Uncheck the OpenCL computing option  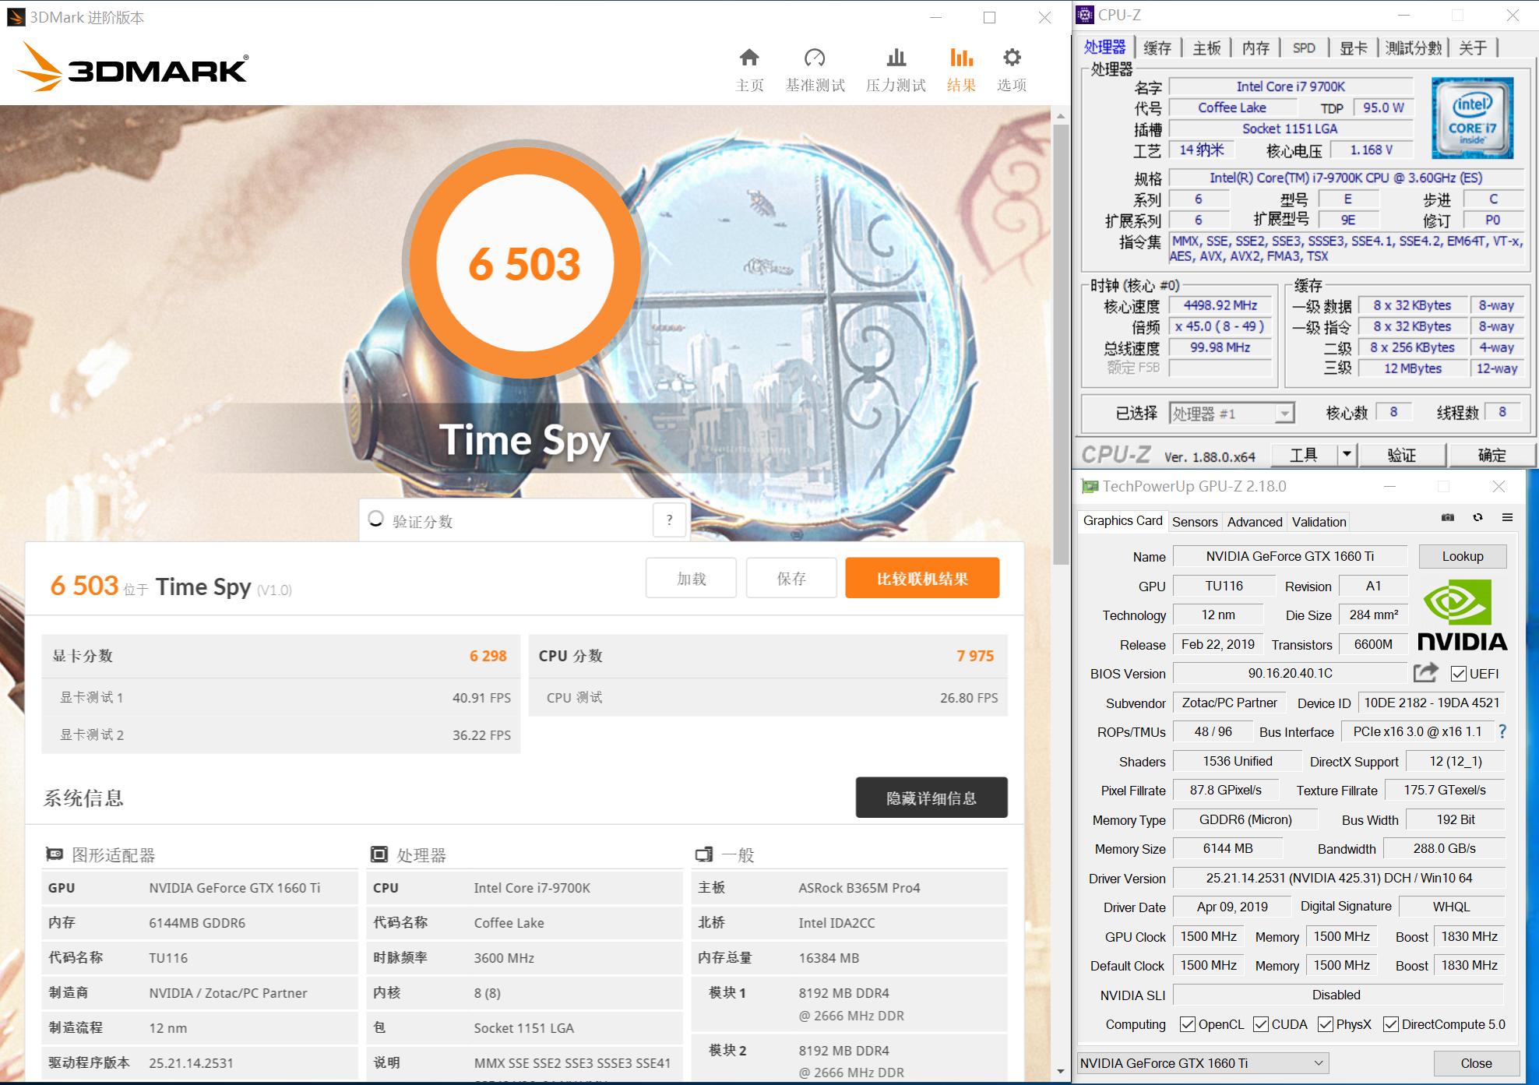(x=1188, y=1024)
